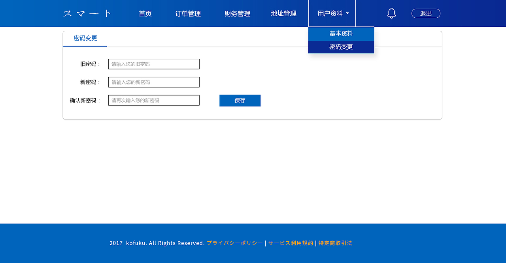
Task: Open the notification bell icon
Action: click(391, 13)
